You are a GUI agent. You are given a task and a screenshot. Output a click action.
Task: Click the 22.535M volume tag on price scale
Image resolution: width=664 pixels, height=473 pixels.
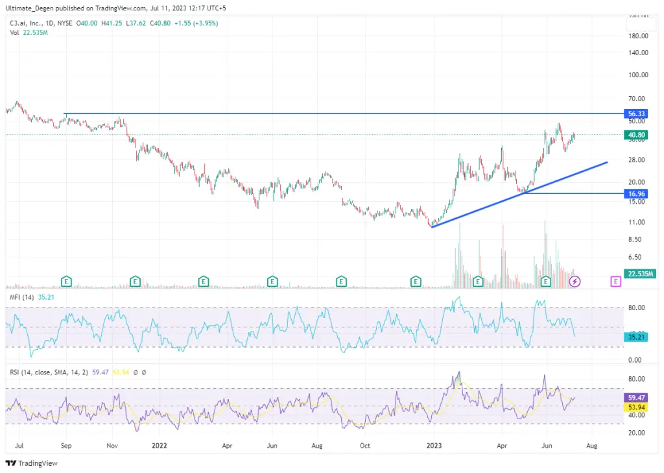pos(639,274)
